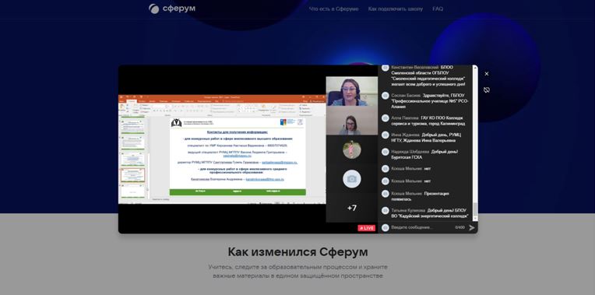Select the top presenter video tile
This screenshot has height=295, width=595.
(352, 91)
